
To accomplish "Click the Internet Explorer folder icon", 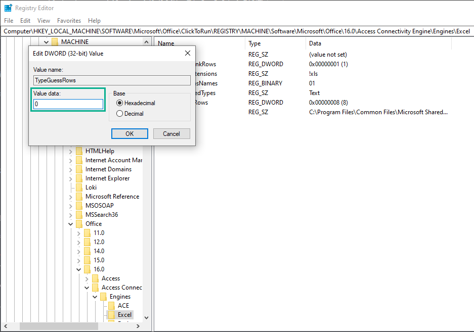I will (79, 178).
